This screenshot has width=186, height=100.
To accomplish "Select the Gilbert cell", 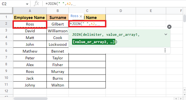I will (58, 24).
